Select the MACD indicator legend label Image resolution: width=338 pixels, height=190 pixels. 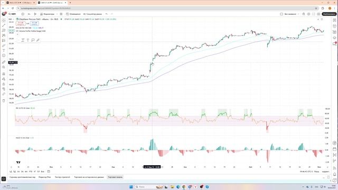coord(23,138)
